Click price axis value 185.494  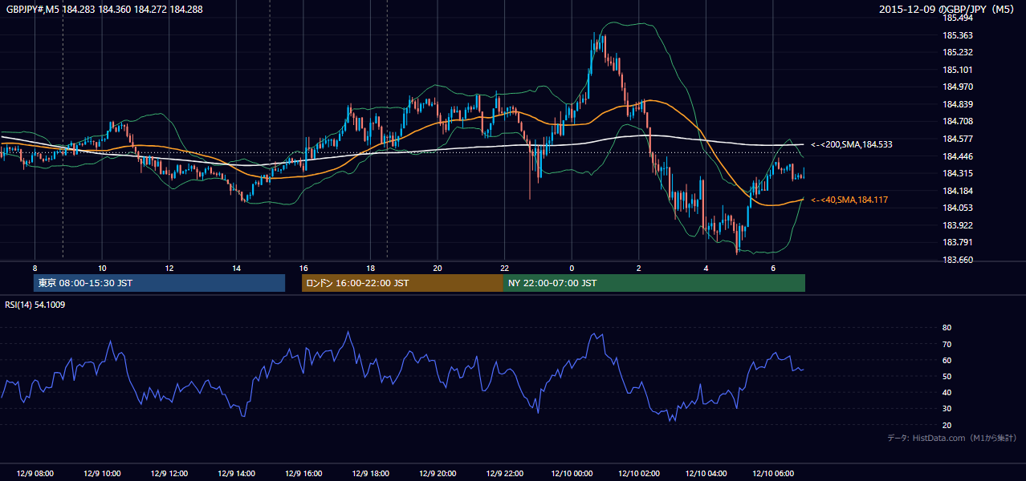pos(959,18)
